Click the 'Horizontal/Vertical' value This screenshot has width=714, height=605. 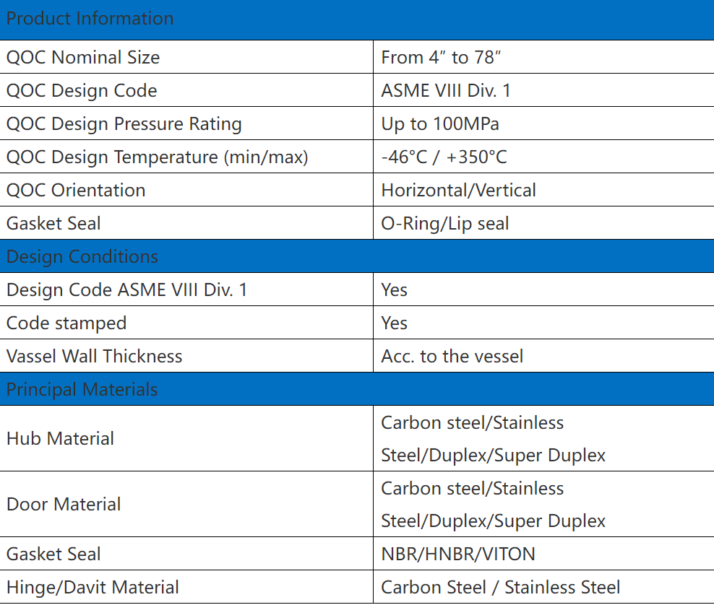point(459,190)
